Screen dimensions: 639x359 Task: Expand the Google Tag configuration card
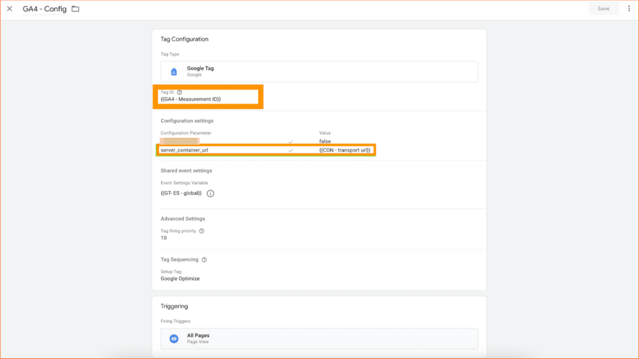(319, 71)
